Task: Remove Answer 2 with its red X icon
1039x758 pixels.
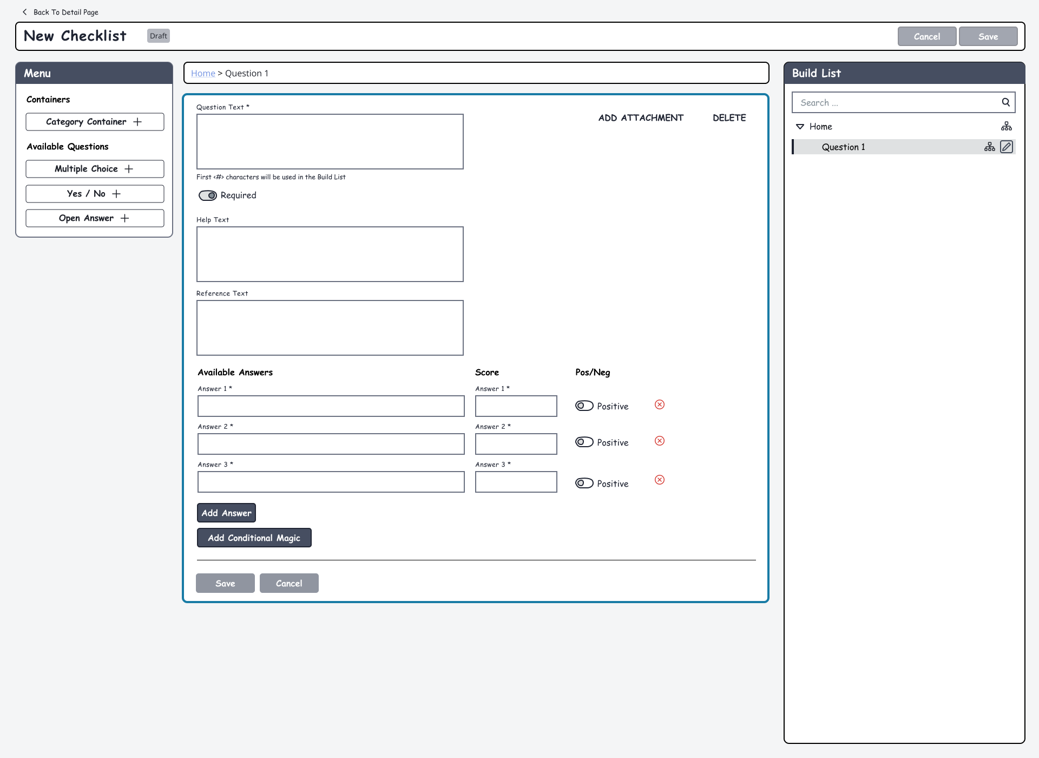Action: point(660,441)
